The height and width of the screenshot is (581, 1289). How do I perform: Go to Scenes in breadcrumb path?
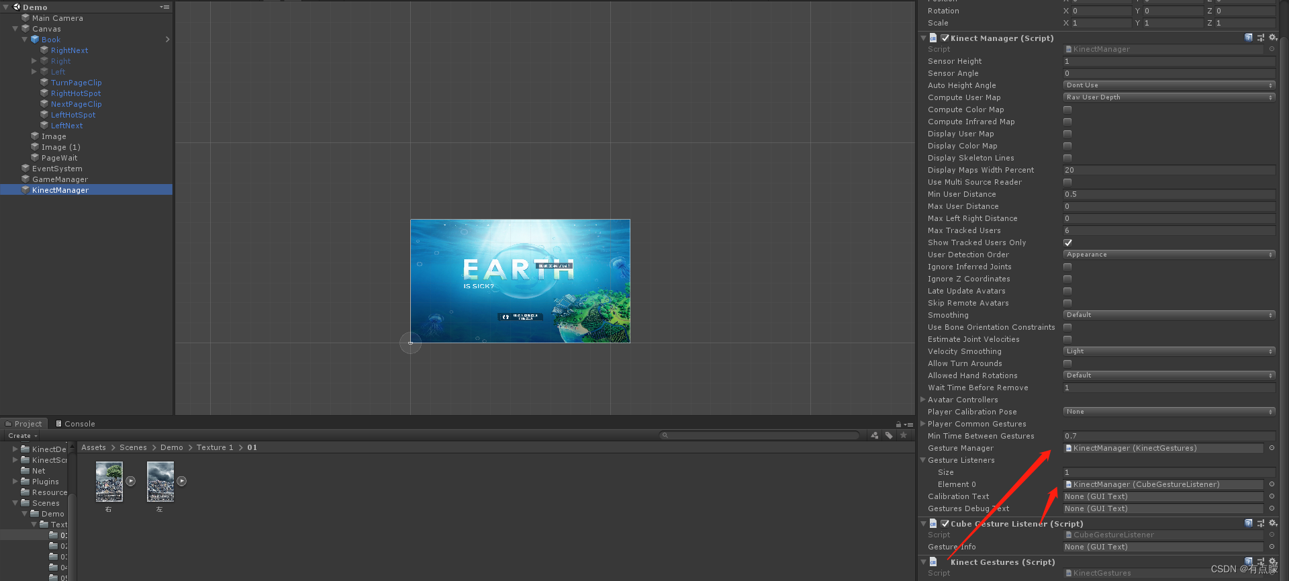[133, 447]
